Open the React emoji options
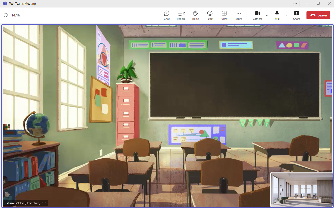This screenshot has height=208, width=334. [210, 15]
